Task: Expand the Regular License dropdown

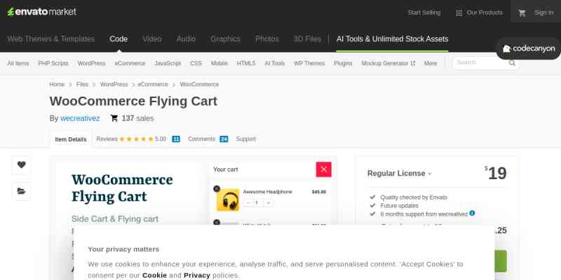Action: 430,174
